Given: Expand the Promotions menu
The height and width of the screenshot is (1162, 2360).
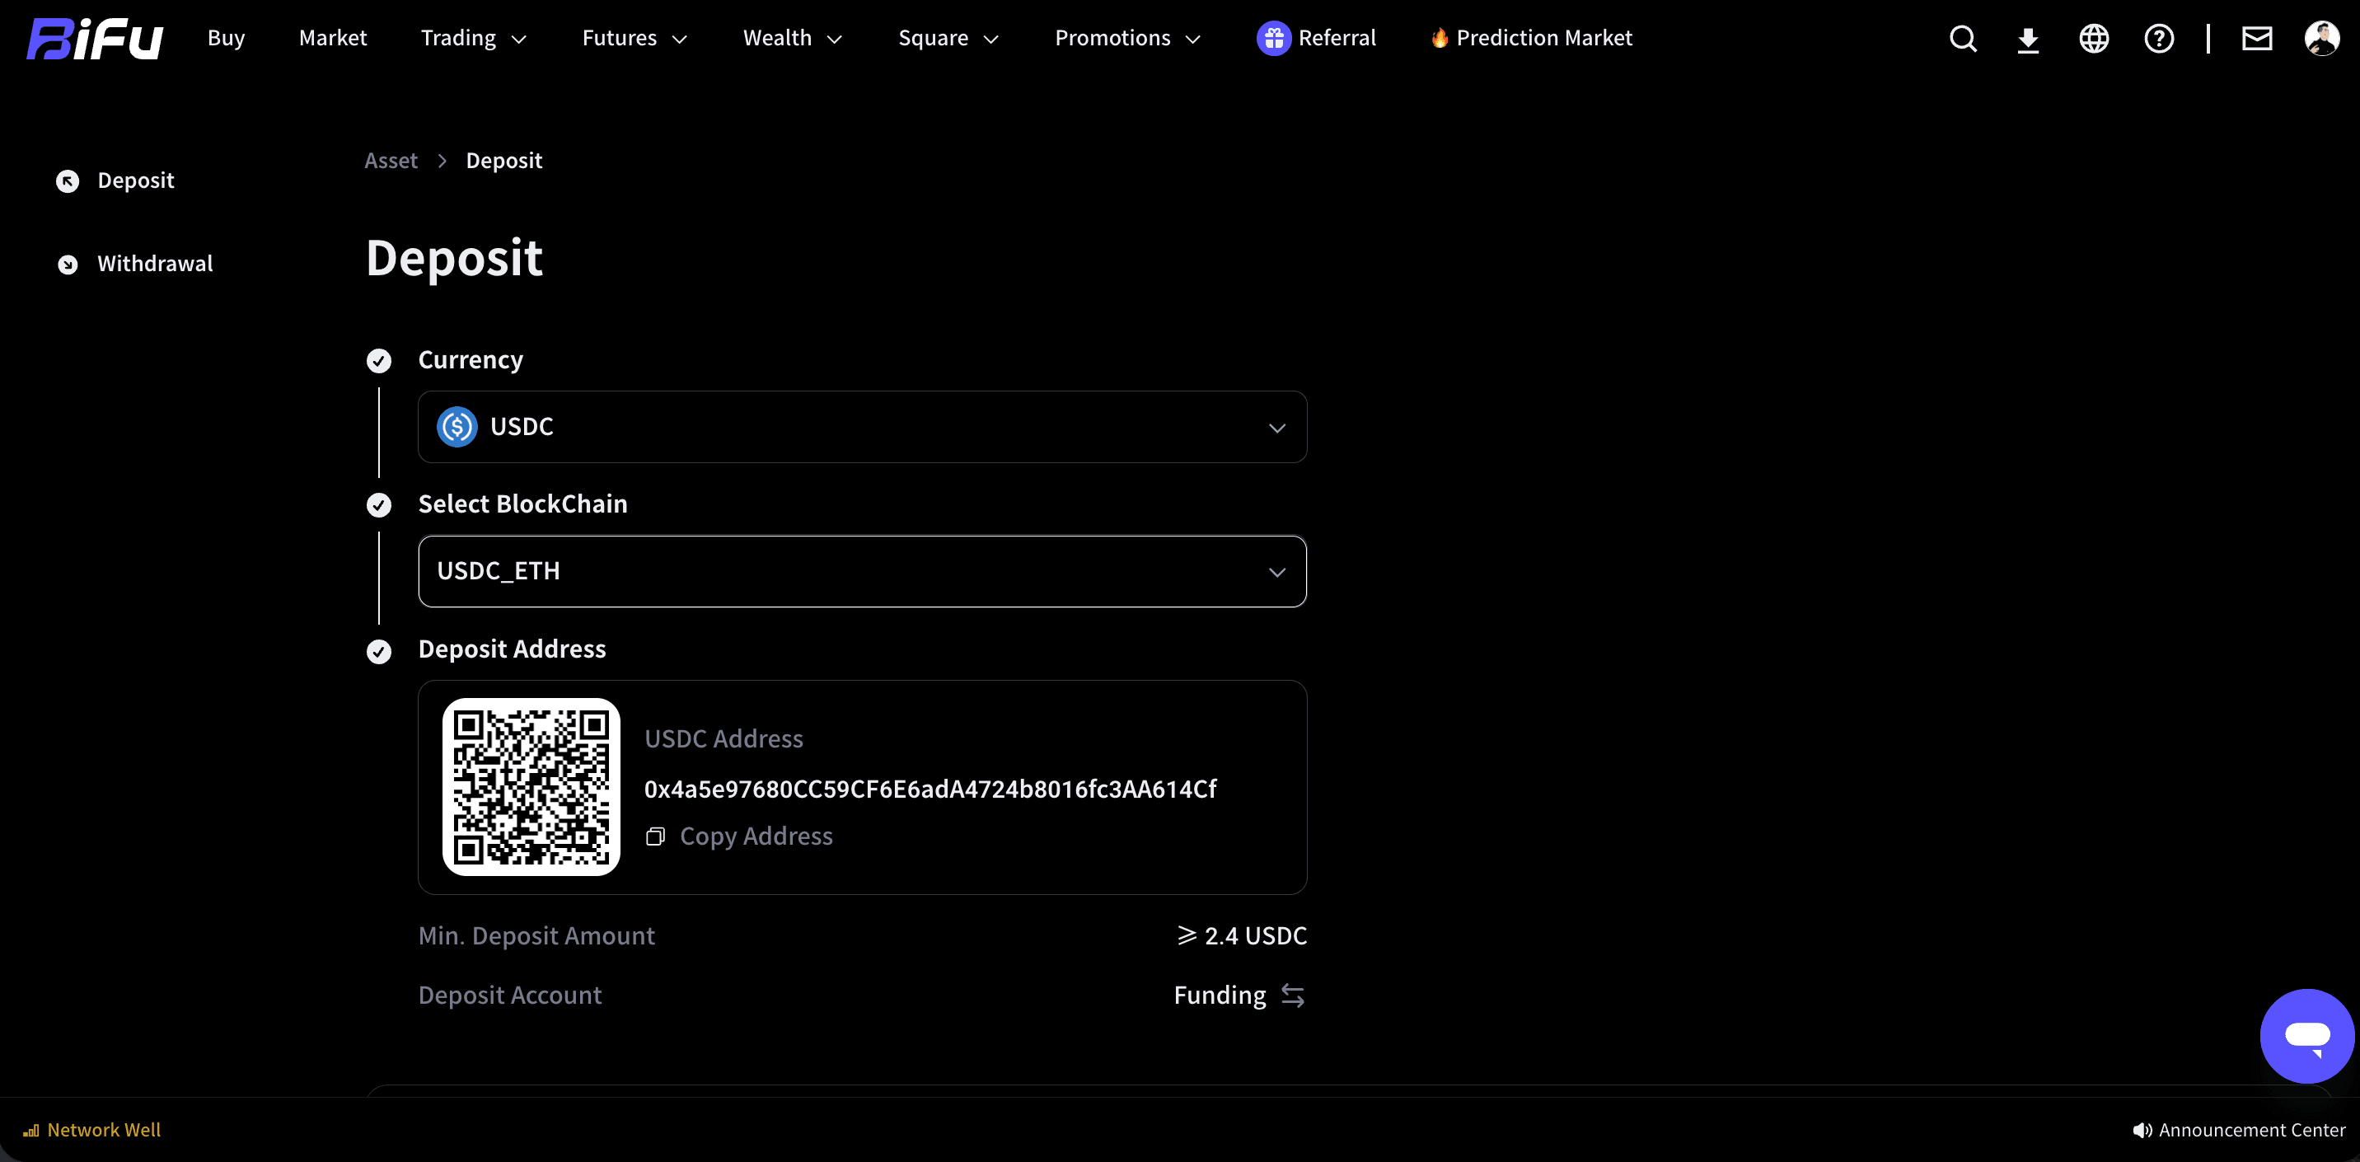Looking at the screenshot, I should [1128, 39].
